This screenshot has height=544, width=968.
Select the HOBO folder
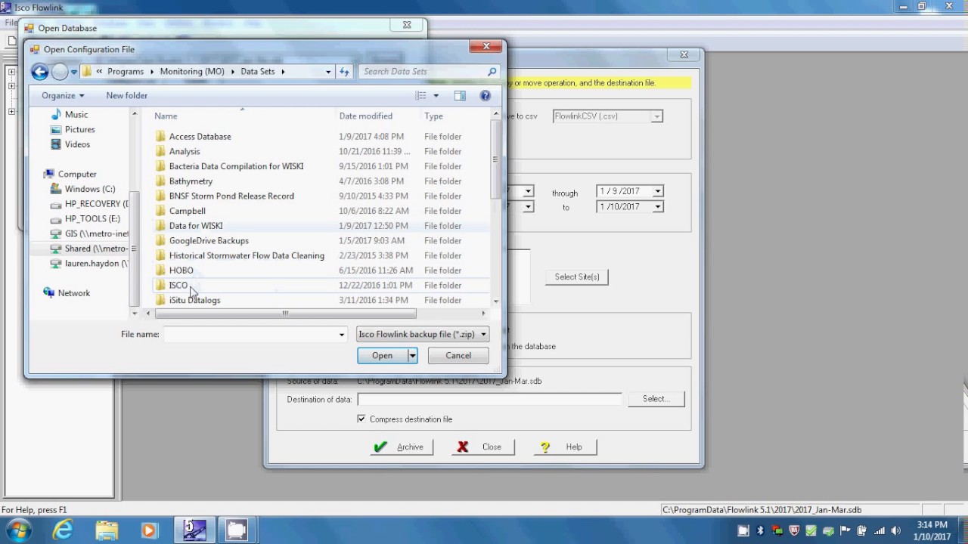[181, 270]
